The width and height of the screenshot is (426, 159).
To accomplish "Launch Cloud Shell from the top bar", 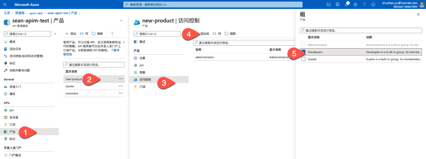I will tap(329, 4).
